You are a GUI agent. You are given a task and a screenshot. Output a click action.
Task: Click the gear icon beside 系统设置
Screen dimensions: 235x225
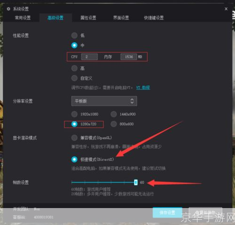click(x=8, y=9)
